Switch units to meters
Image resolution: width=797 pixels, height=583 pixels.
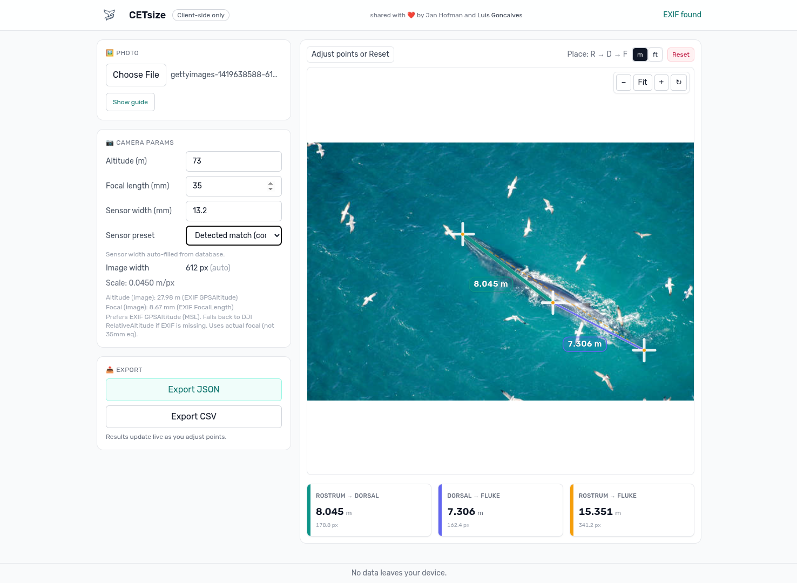(640, 55)
